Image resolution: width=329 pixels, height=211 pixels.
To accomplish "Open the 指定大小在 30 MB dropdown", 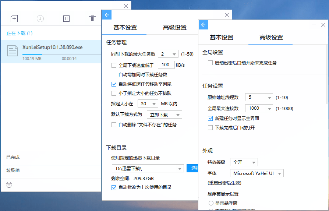I will coord(148,104).
